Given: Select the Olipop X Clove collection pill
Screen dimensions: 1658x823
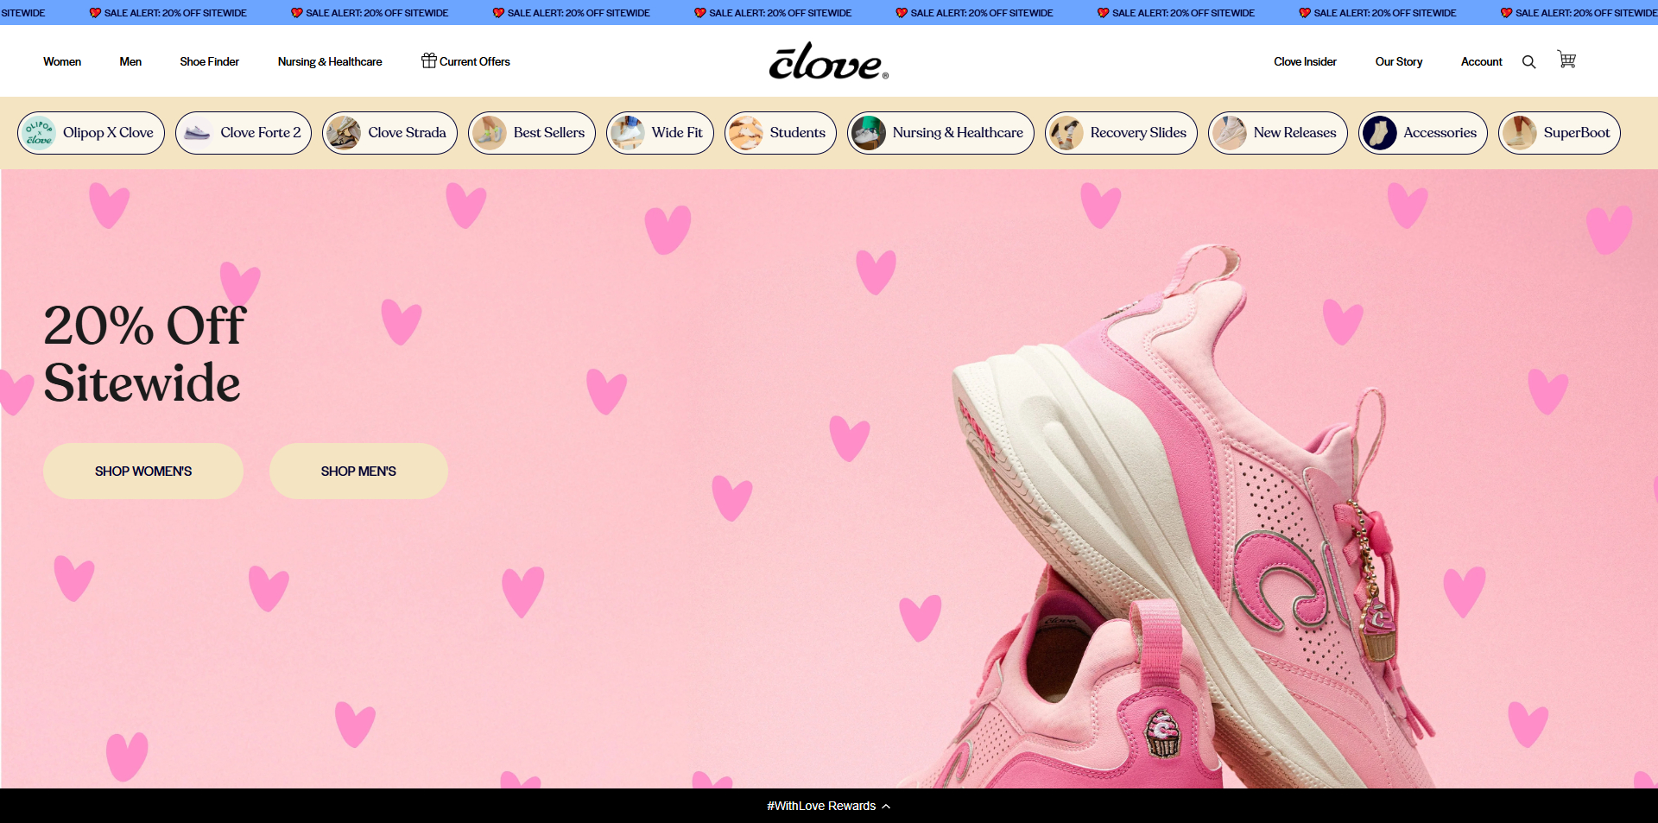Looking at the screenshot, I should pos(91,132).
